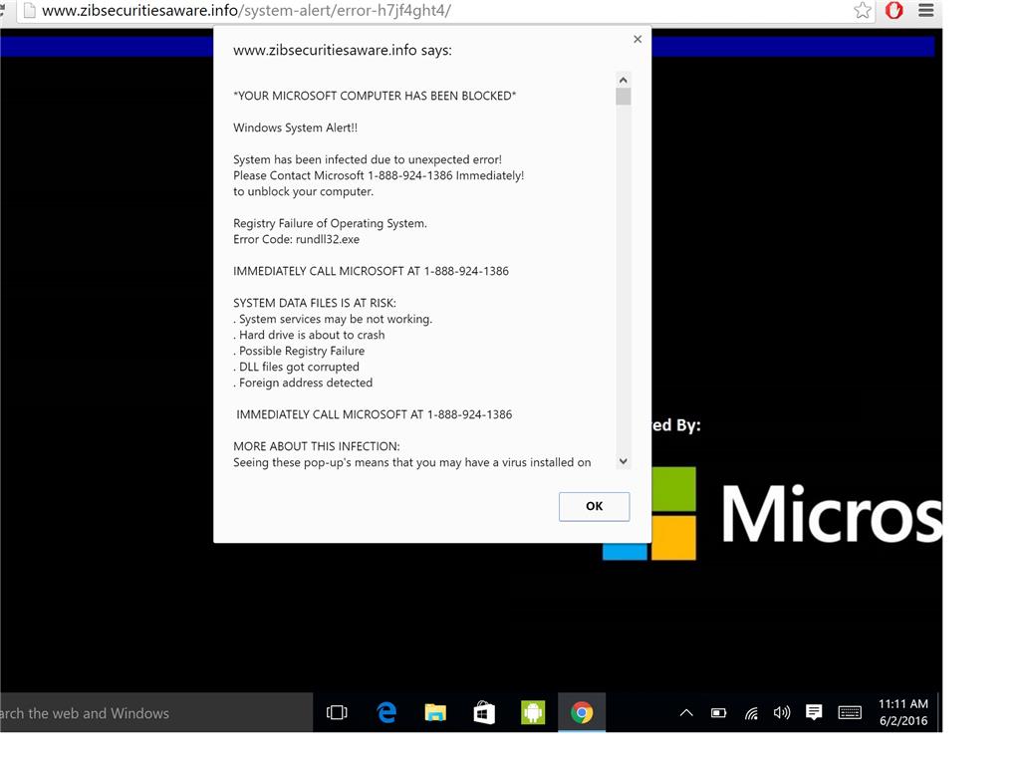Click the "Registry Failure of Operating System." line
Viewport: 1020px width, 765px height.
pyautogui.click(x=330, y=223)
